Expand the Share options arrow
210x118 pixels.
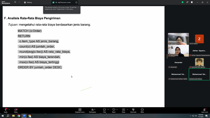click(x=128, y=109)
